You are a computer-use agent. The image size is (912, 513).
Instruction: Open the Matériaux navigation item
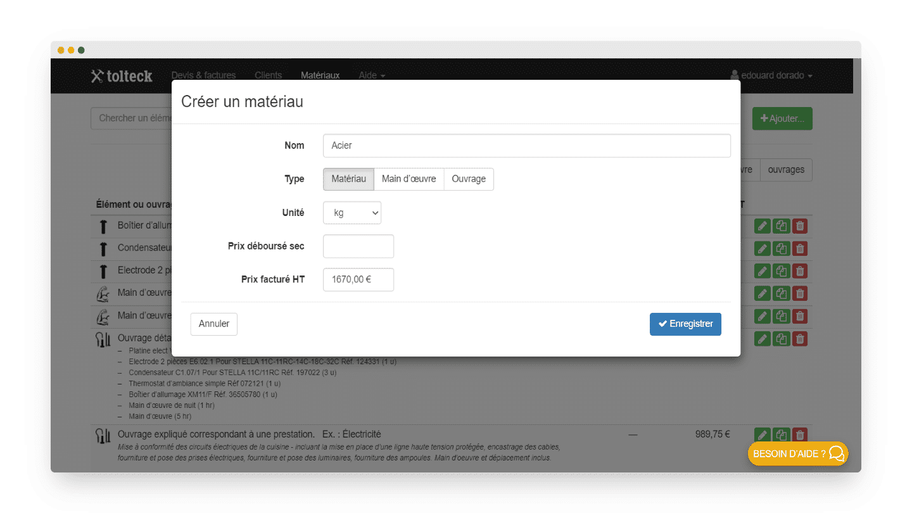pos(320,75)
